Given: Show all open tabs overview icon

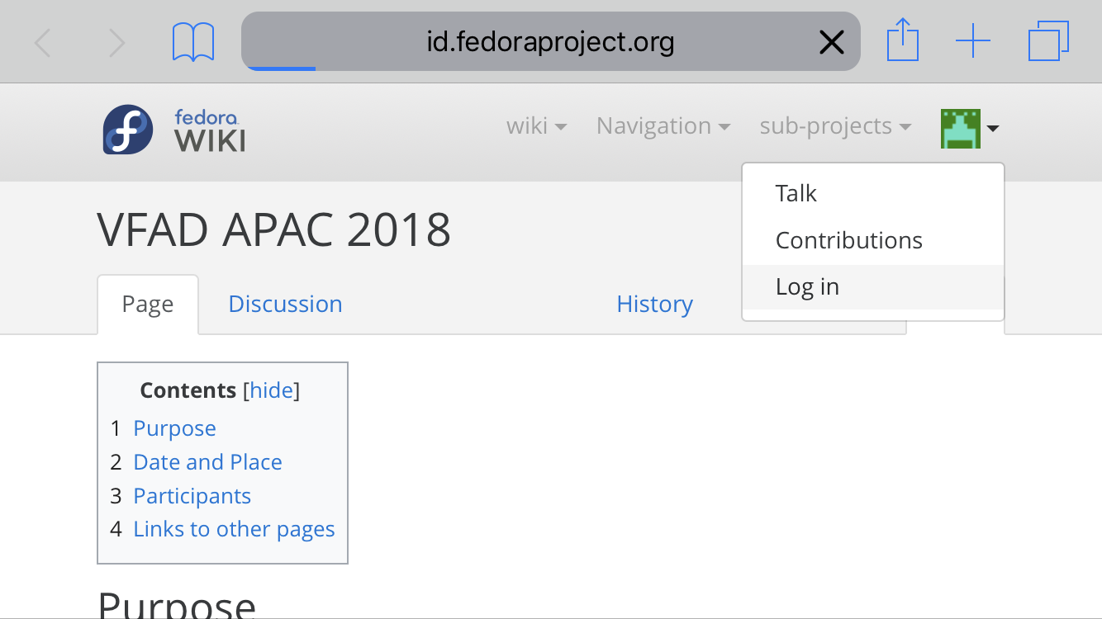Looking at the screenshot, I should 1048,41.
